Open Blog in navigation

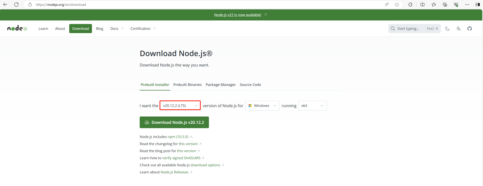[x=100, y=29]
